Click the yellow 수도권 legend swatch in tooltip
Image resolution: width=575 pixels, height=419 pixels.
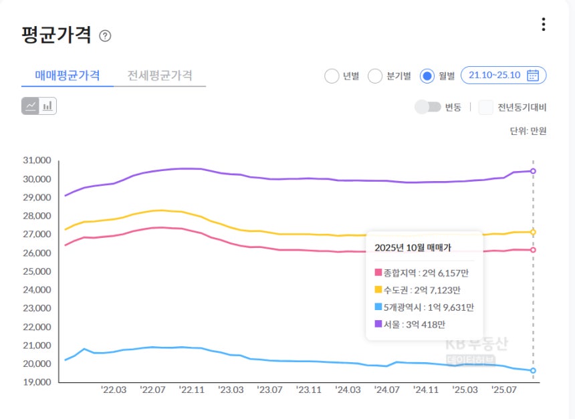pos(378,290)
